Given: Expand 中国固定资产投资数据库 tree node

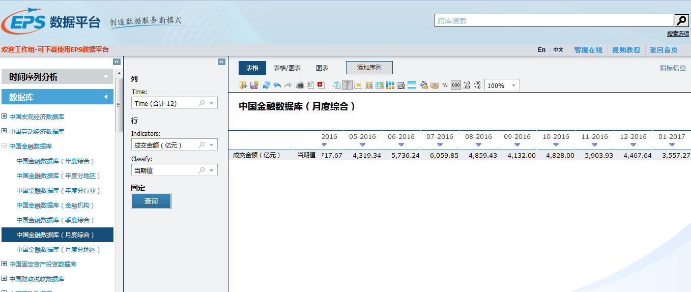Looking at the screenshot, I should pos(4,264).
